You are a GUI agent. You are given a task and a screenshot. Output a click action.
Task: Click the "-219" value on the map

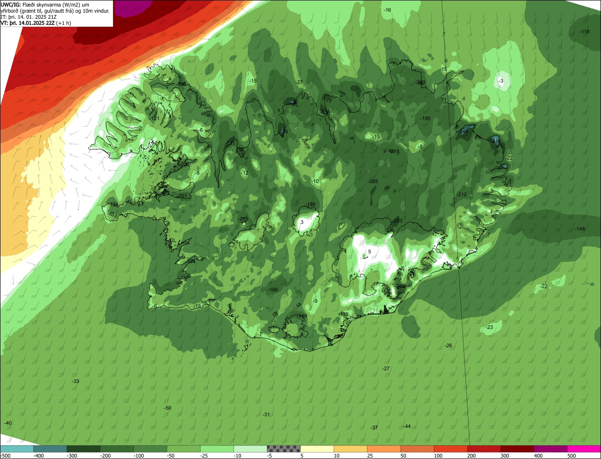click(x=394, y=151)
